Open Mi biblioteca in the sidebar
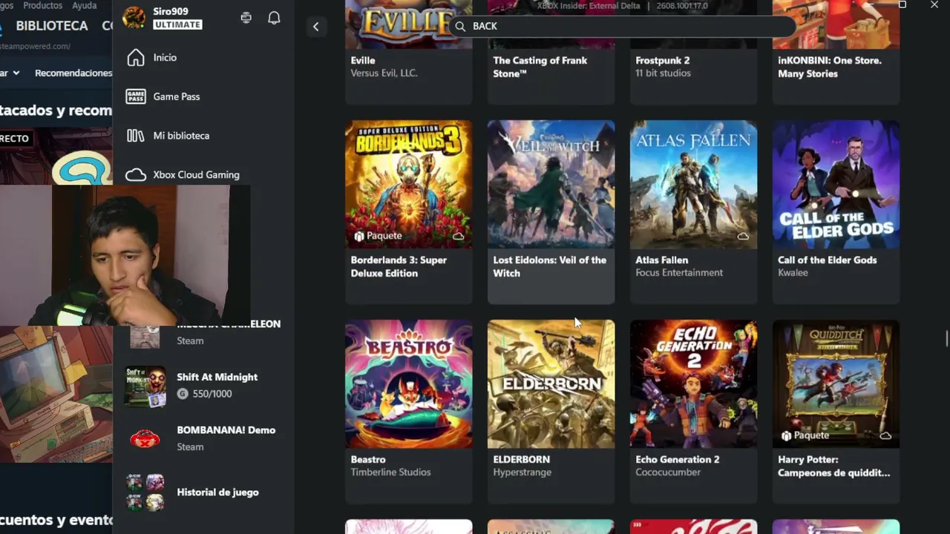Viewport: 950px width, 534px height. [168, 136]
